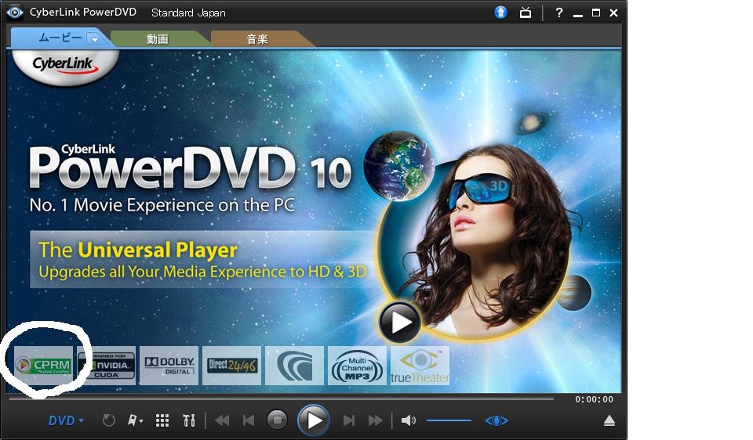
Task: Click the Multi Channel MP3 badge
Action: [x=358, y=365]
